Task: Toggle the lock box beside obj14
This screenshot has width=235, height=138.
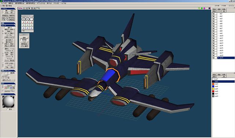Action: (x=216, y=46)
